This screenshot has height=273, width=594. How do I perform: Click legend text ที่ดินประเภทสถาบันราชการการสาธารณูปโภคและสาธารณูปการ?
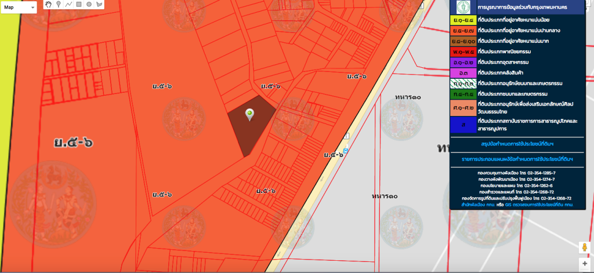click(527, 125)
